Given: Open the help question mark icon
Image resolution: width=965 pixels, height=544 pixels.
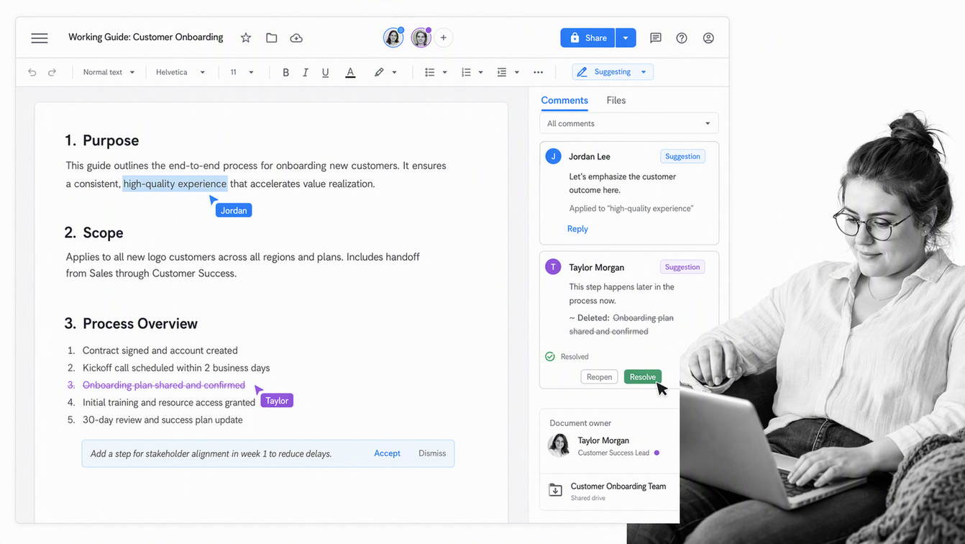Looking at the screenshot, I should point(682,38).
